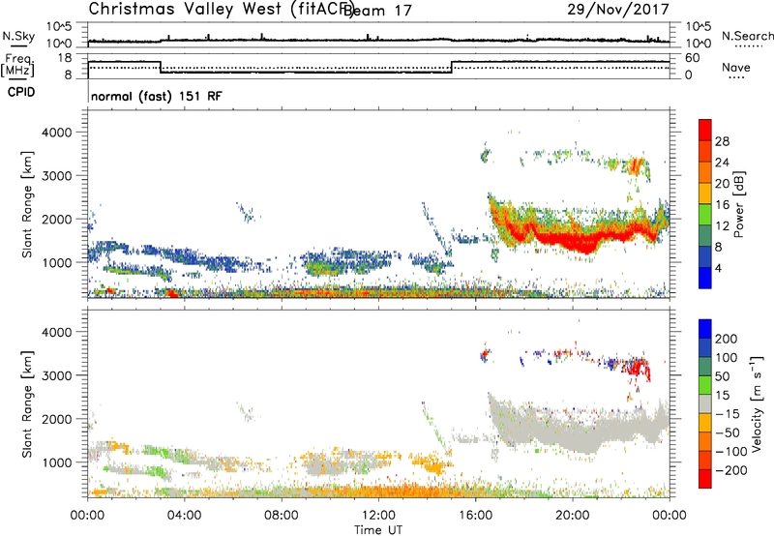Pick the dark green 8-12 dB Power segment

pyautogui.click(x=705, y=235)
